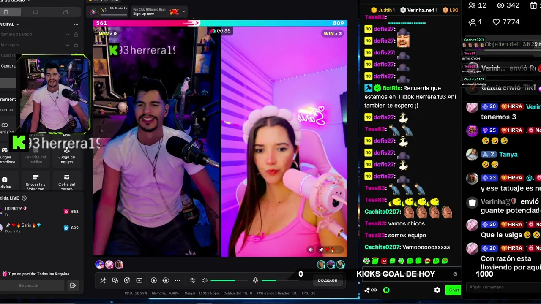The height and width of the screenshot is (304, 541).
Task: Open more options in bottom toolbar
Action: click(x=178, y=280)
